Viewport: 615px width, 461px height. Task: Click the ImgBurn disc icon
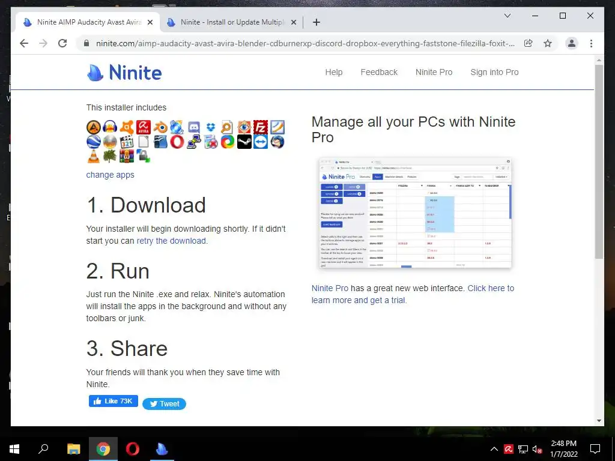(110, 142)
